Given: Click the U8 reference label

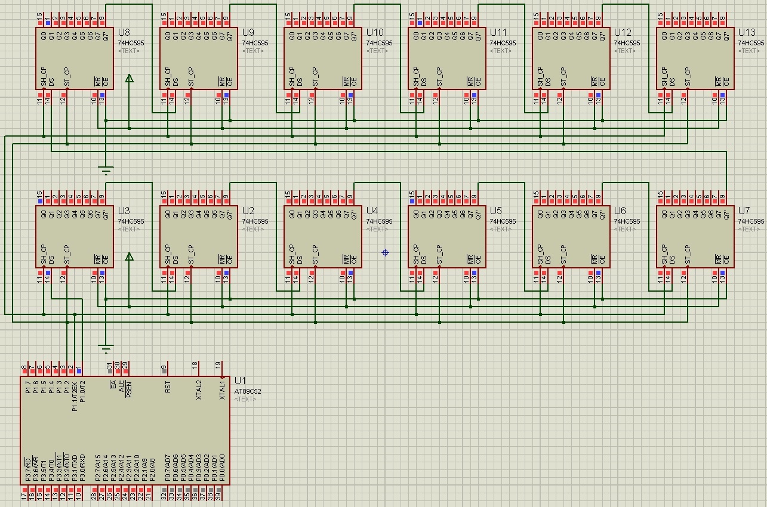Looking at the screenshot, I should click(124, 32).
